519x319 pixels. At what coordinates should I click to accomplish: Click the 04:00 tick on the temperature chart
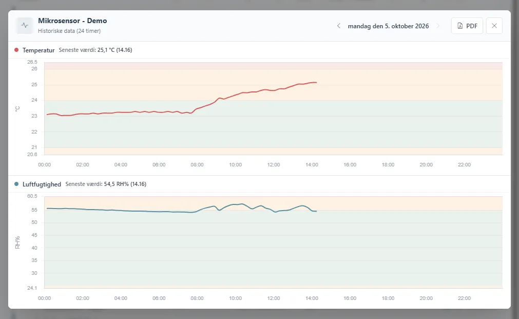click(121, 164)
